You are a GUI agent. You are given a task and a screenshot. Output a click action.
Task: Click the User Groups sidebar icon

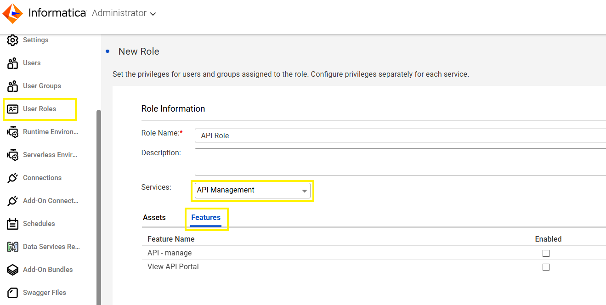tap(13, 86)
